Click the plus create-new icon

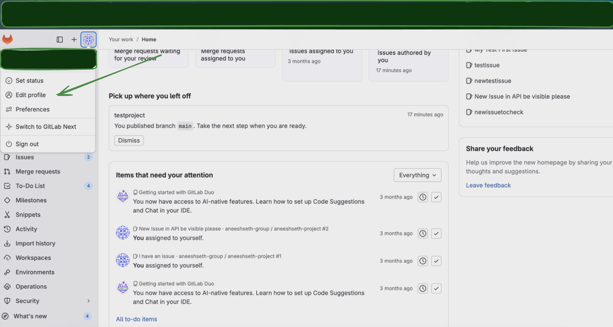click(74, 39)
